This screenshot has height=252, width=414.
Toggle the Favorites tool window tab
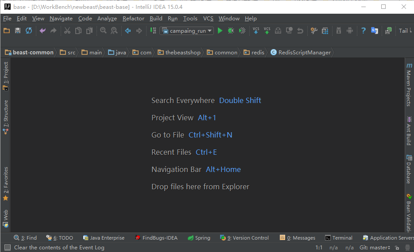pos(6,184)
